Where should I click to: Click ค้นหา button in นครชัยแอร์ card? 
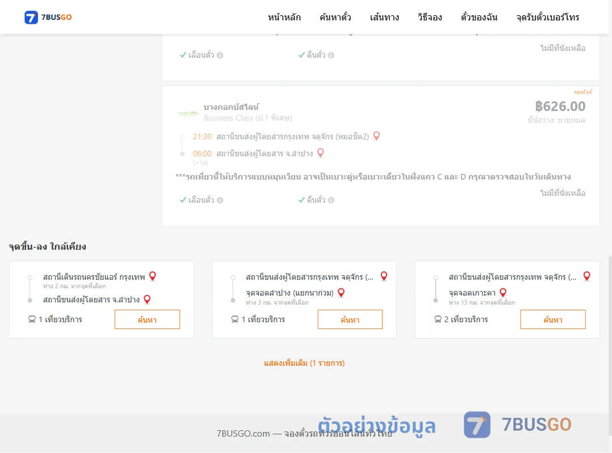147,319
